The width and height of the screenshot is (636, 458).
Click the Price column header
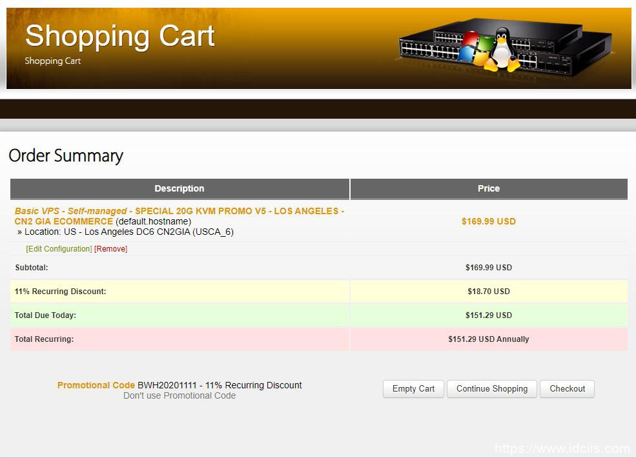(488, 188)
